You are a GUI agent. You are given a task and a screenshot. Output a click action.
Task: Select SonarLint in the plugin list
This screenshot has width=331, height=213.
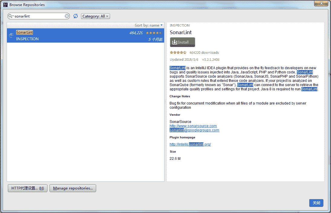coord(86,35)
